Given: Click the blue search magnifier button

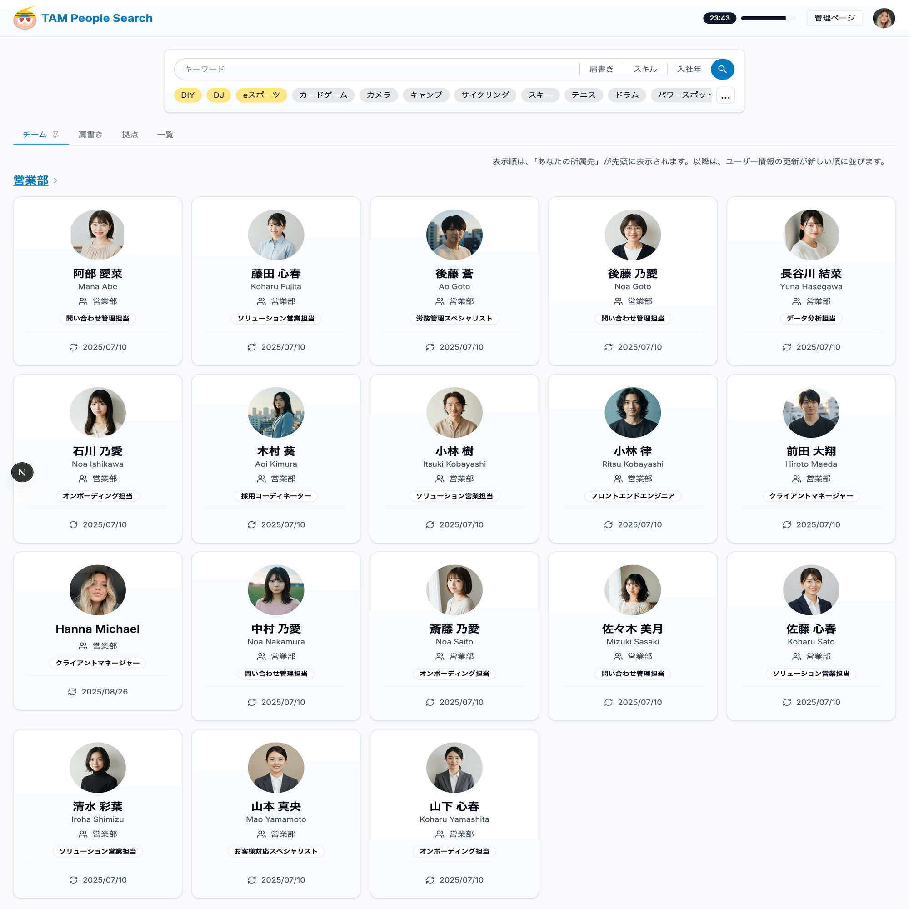Looking at the screenshot, I should point(722,69).
